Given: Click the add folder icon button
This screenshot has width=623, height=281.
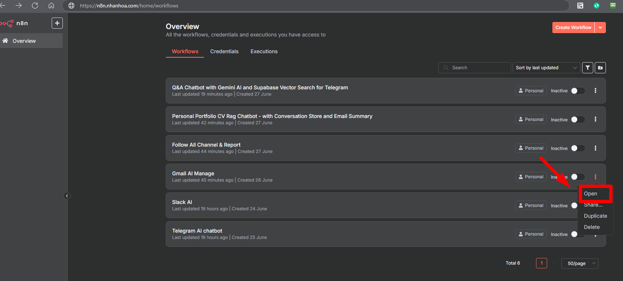Looking at the screenshot, I should click(x=600, y=68).
